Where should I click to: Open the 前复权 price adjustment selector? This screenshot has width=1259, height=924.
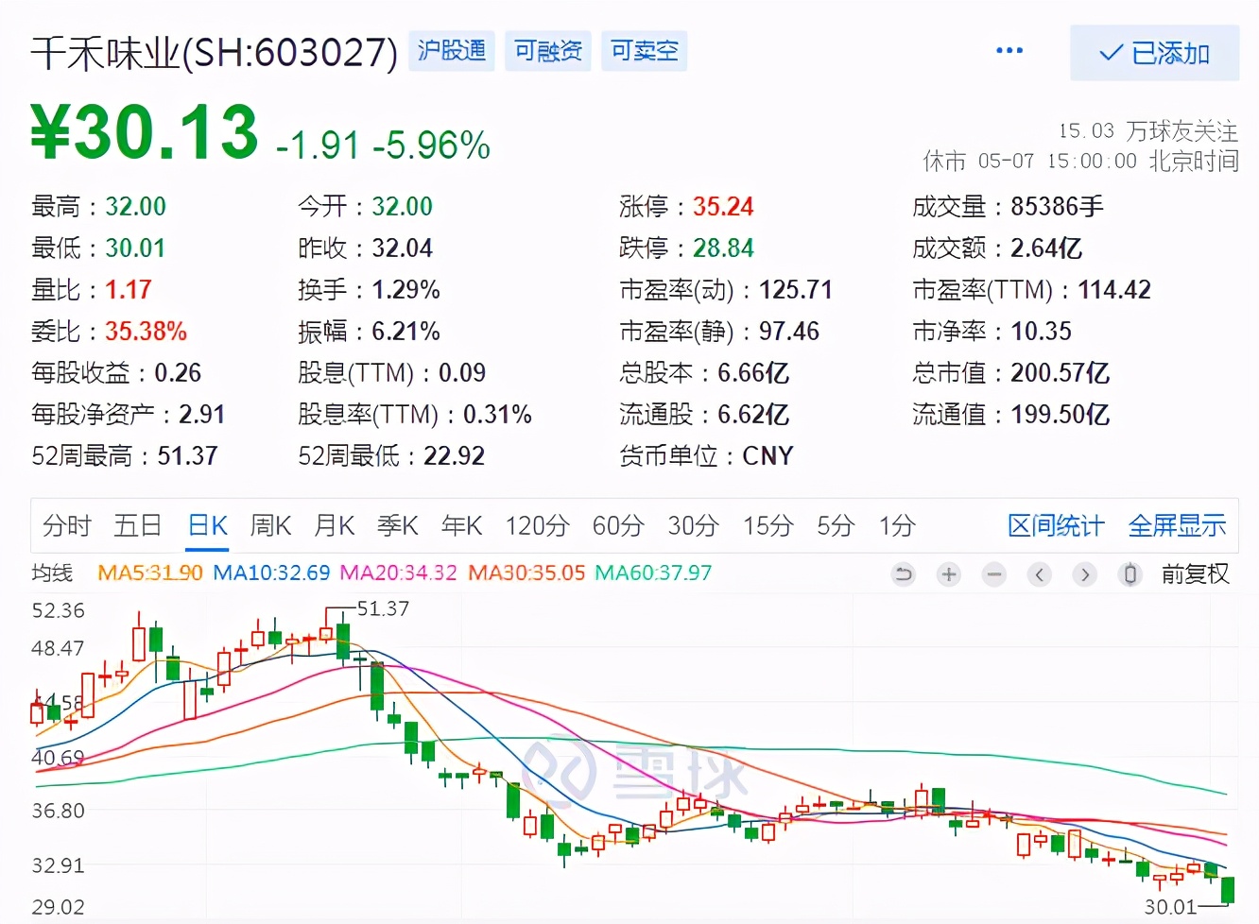1195,573
